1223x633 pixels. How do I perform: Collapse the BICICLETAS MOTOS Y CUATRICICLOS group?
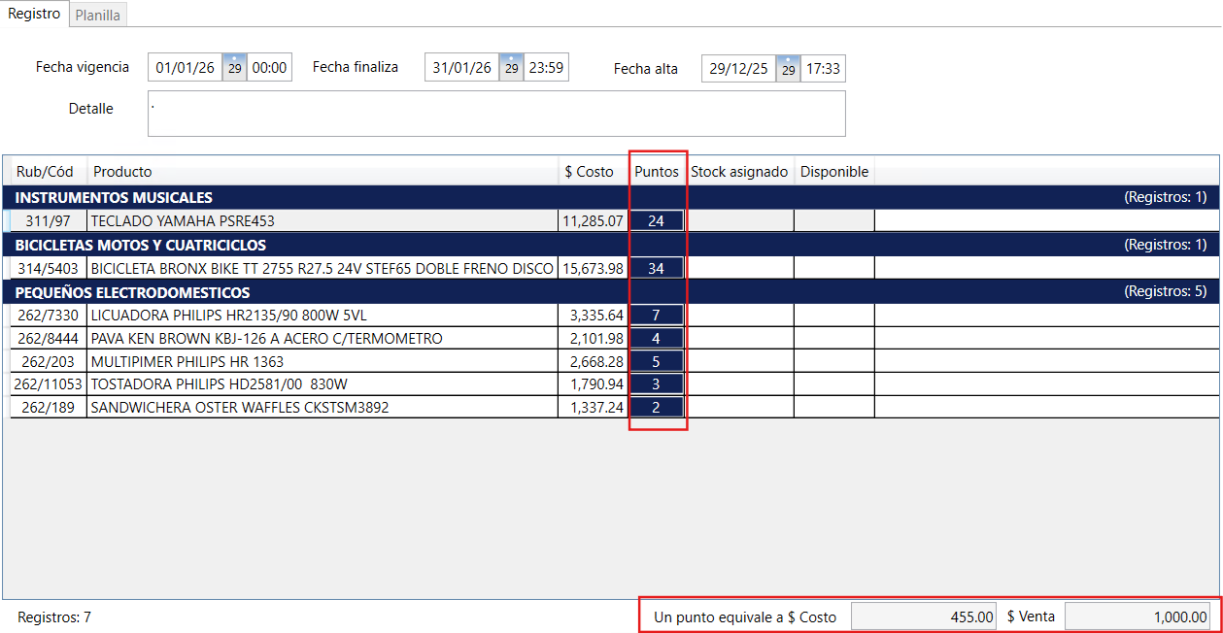click(140, 245)
